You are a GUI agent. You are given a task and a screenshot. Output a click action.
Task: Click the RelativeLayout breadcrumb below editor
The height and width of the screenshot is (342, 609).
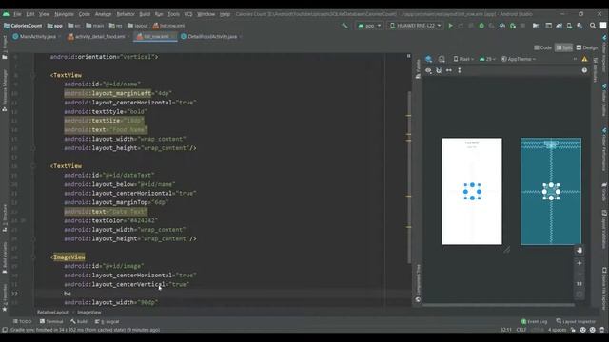(52, 313)
